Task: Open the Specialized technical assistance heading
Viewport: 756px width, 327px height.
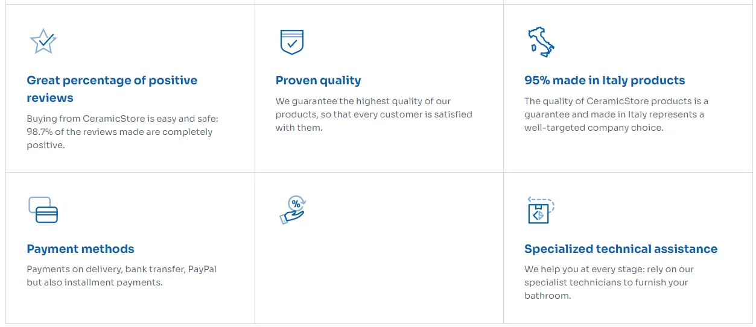Action: click(x=621, y=249)
